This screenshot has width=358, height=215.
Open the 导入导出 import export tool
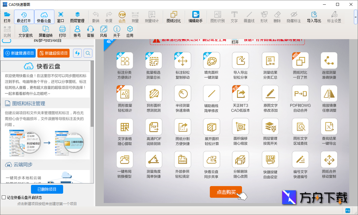coord(314,17)
